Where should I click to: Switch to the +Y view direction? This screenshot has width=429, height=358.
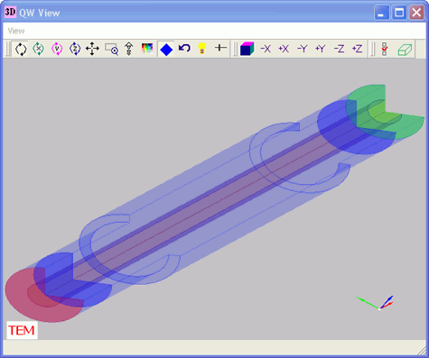pyautogui.click(x=321, y=49)
